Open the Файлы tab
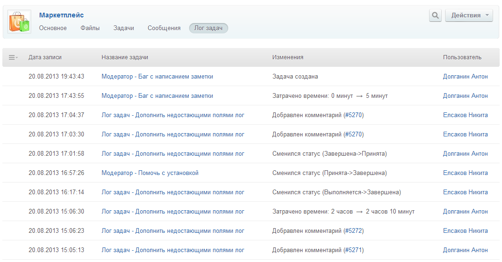 (90, 28)
